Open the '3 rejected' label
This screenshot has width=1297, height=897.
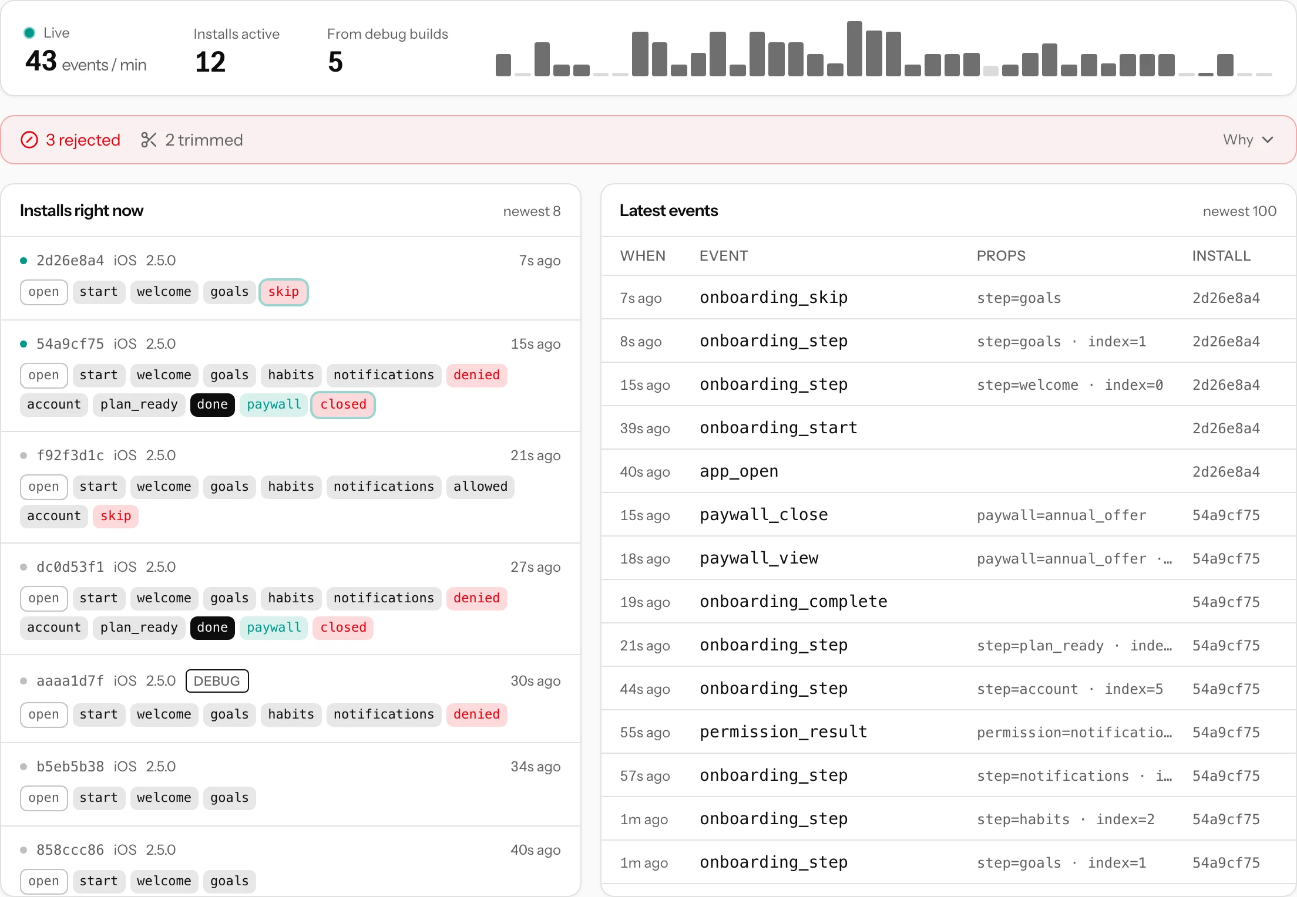83,140
